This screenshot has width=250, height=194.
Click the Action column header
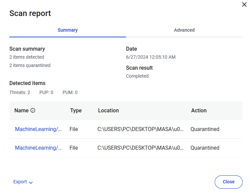point(199,111)
